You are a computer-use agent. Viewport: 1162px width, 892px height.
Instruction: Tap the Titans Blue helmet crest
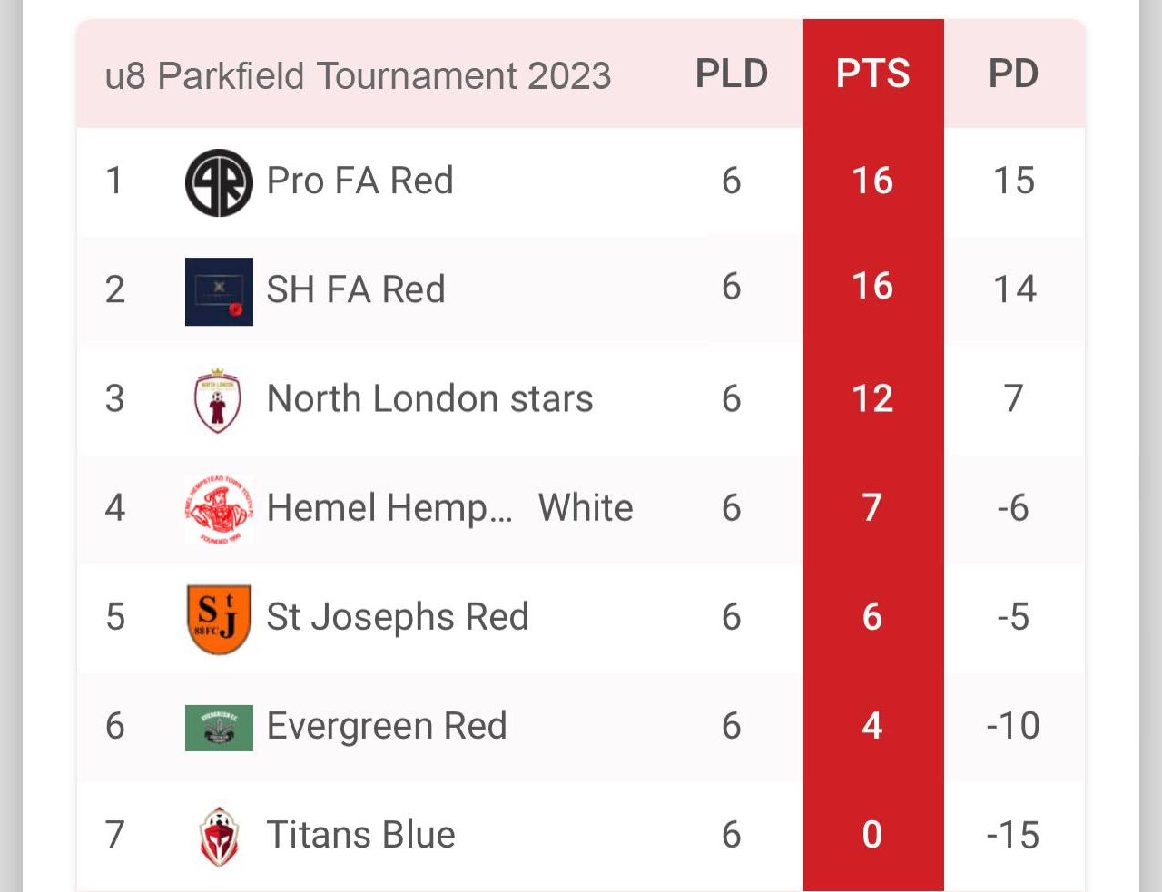click(x=218, y=836)
